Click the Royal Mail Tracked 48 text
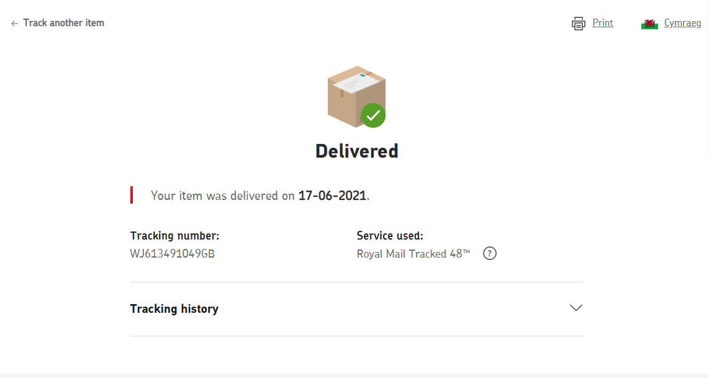The width and height of the screenshot is (709, 378). [x=413, y=253]
